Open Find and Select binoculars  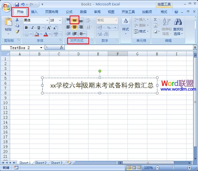(178, 21)
